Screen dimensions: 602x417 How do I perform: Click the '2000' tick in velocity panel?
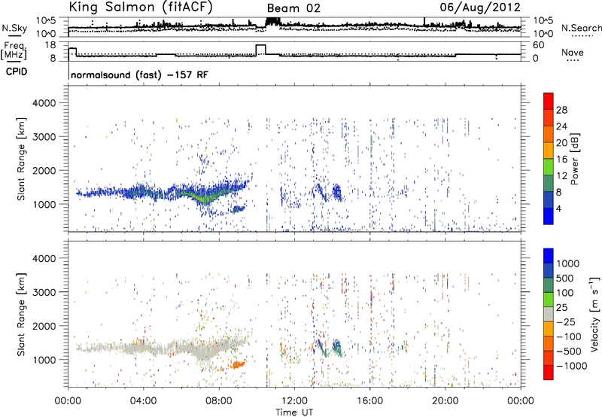tap(44, 326)
